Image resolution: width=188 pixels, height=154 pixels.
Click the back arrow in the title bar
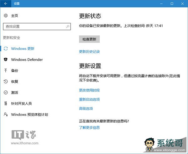coord(6,3)
